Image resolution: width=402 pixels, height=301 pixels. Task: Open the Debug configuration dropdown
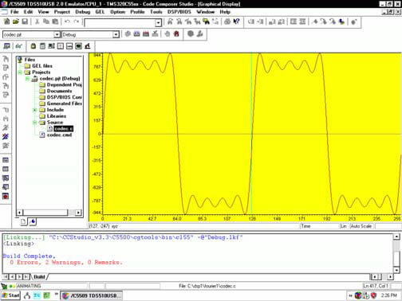pos(116,34)
